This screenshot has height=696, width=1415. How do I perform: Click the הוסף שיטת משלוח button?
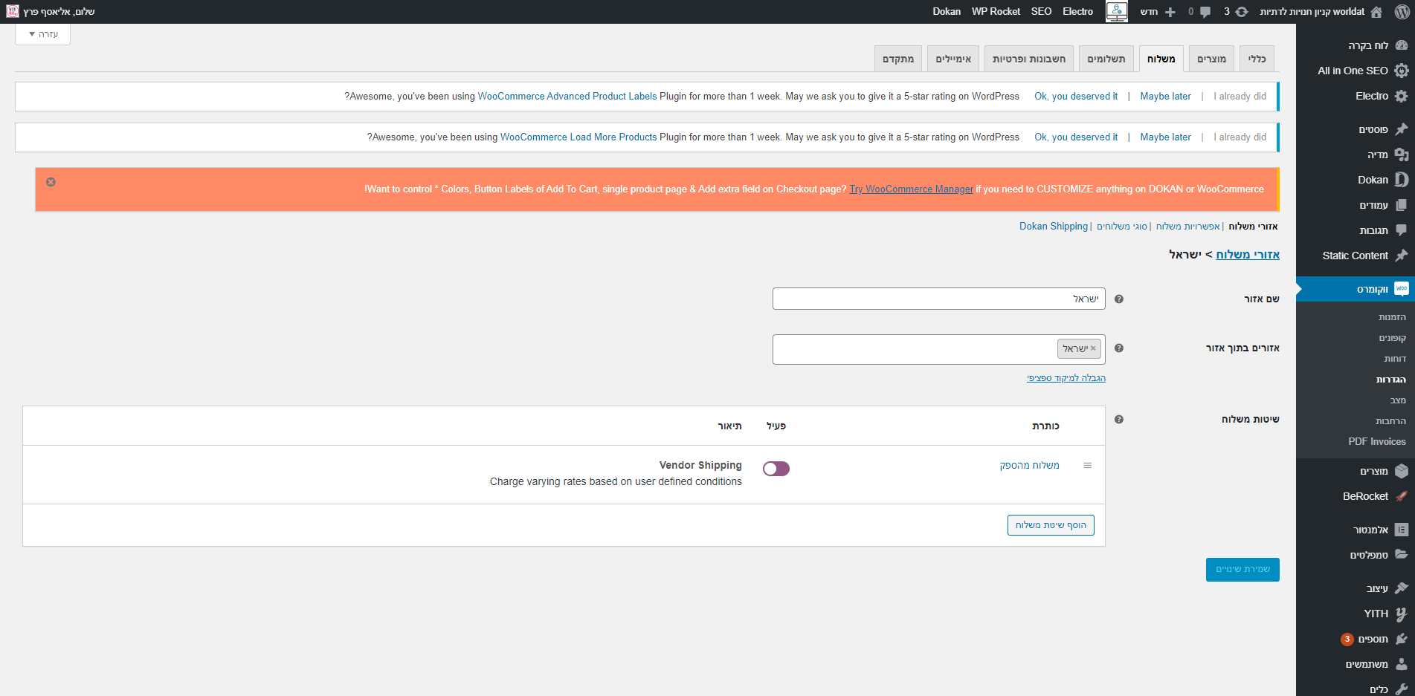coord(1051,525)
